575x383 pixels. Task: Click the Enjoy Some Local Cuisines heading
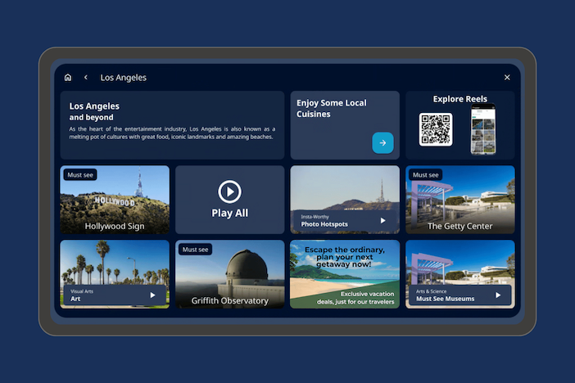[x=332, y=109]
